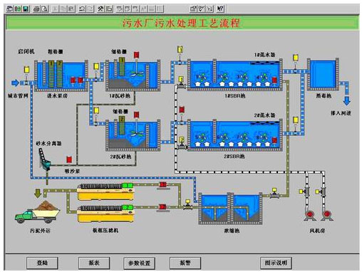Click the 报警 alarm button

point(185,263)
